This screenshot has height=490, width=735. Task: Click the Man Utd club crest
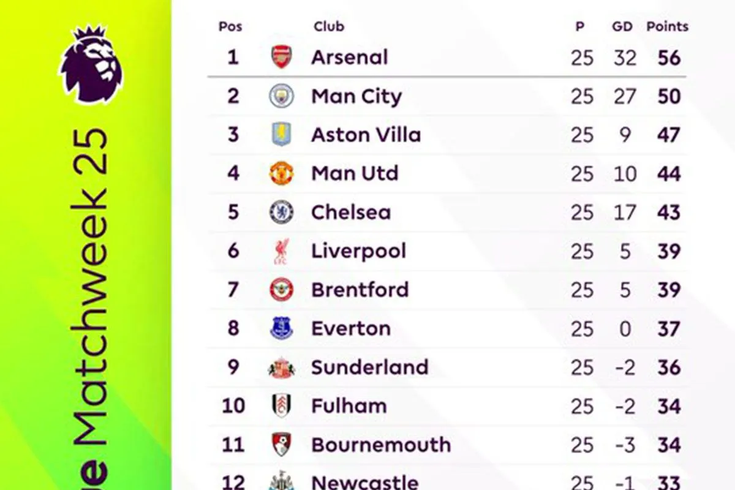[x=282, y=173]
